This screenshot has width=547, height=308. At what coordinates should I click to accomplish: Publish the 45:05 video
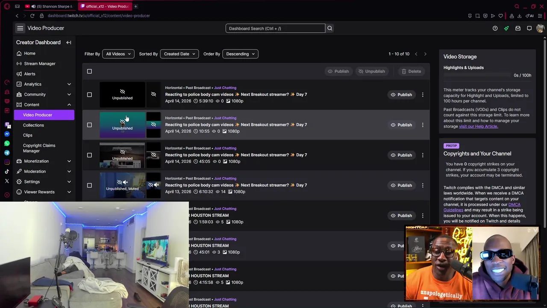[x=401, y=155]
